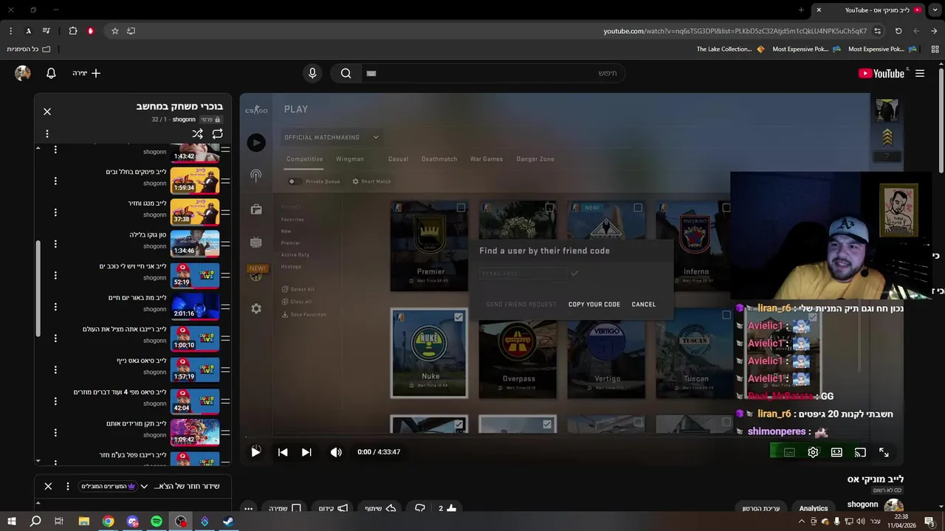The image size is (945, 531).
Task: Open the player settings gear
Action: 813,452
